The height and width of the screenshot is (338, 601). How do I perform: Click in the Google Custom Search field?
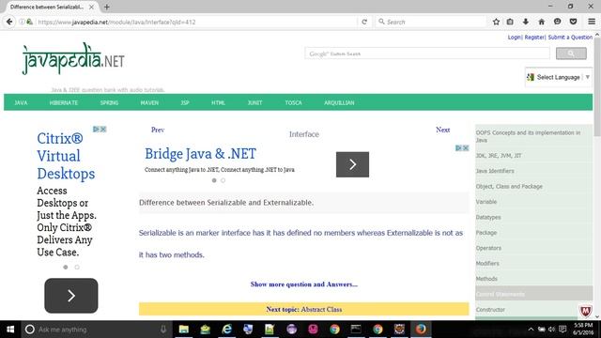pos(427,54)
